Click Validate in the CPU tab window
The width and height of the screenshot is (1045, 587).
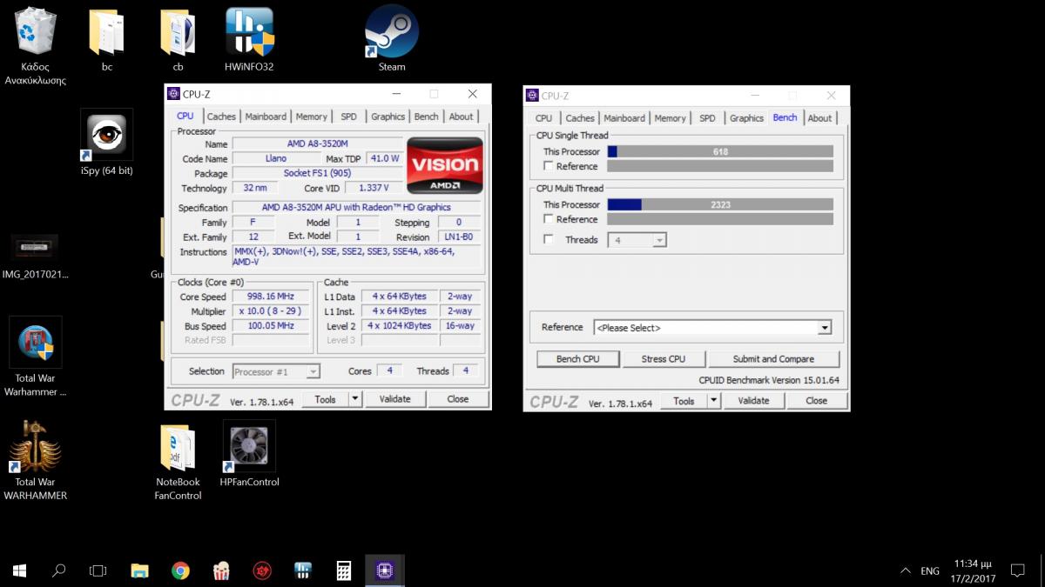pos(394,399)
